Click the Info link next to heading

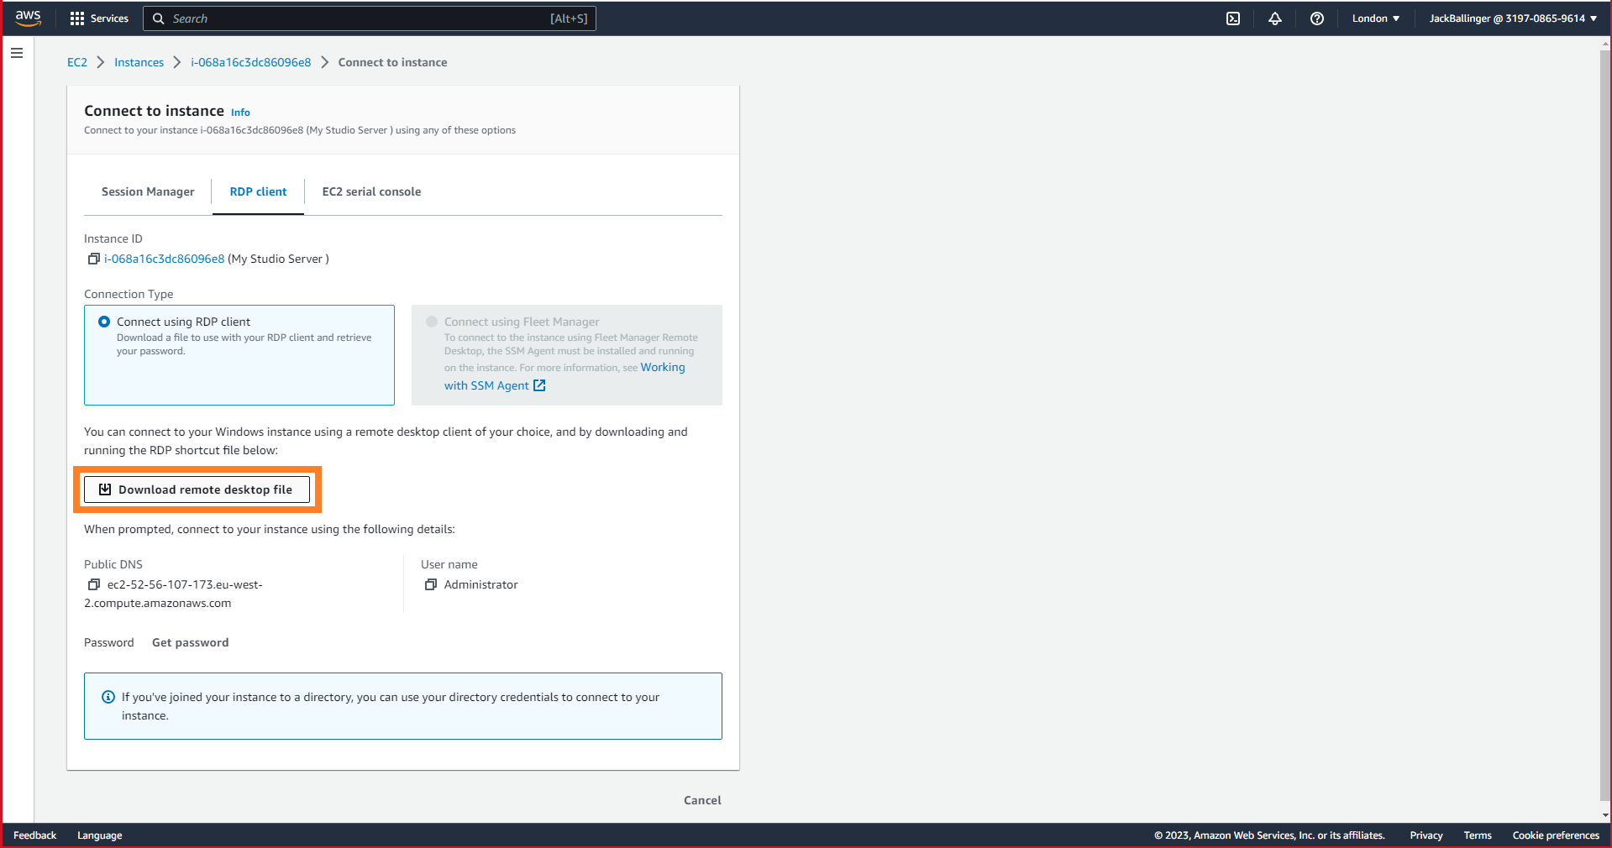point(240,113)
